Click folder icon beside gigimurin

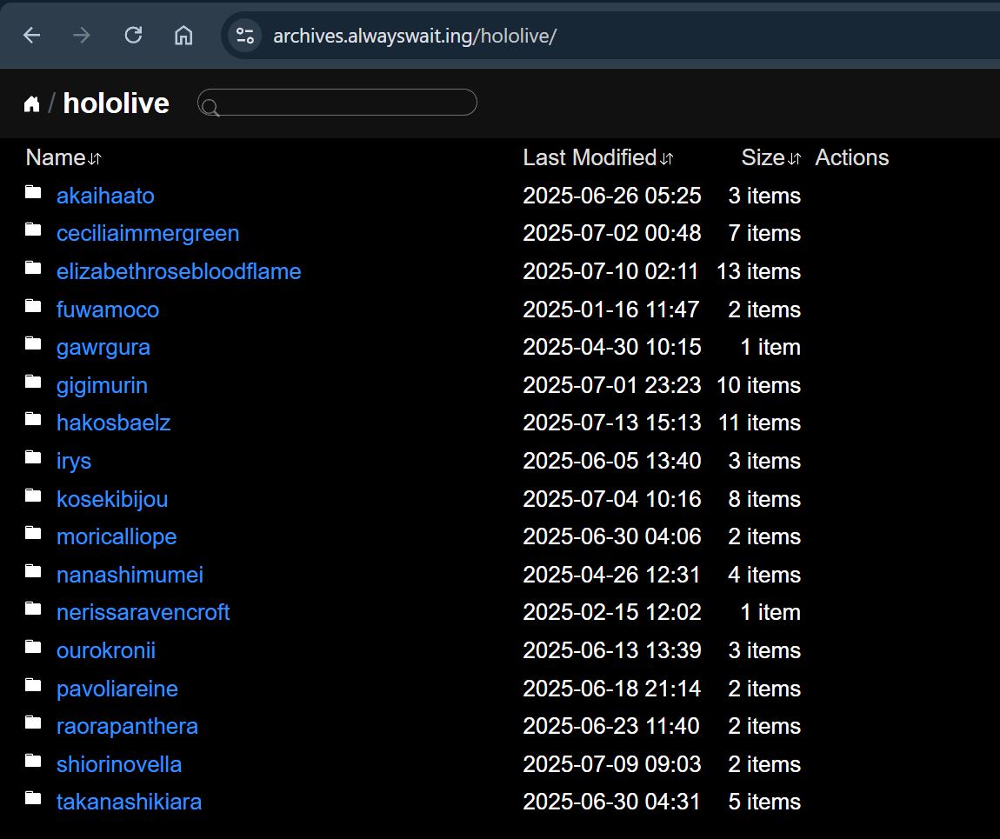click(x=33, y=382)
